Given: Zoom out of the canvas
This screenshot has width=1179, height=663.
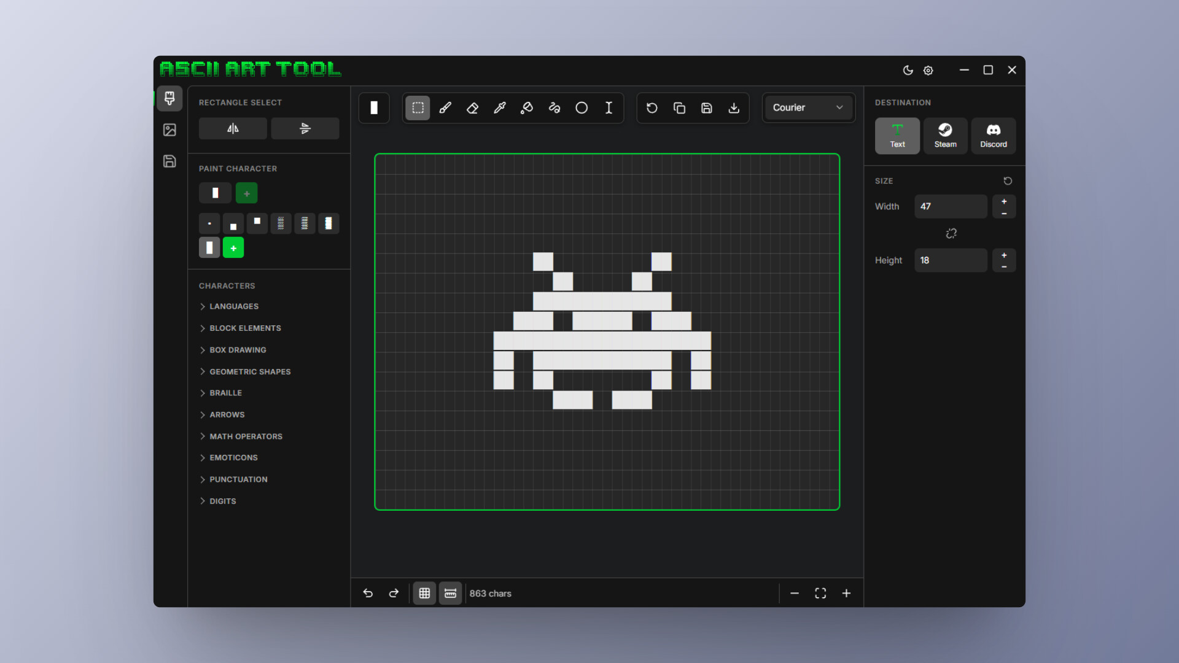Looking at the screenshot, I should (x=795, y=593).
